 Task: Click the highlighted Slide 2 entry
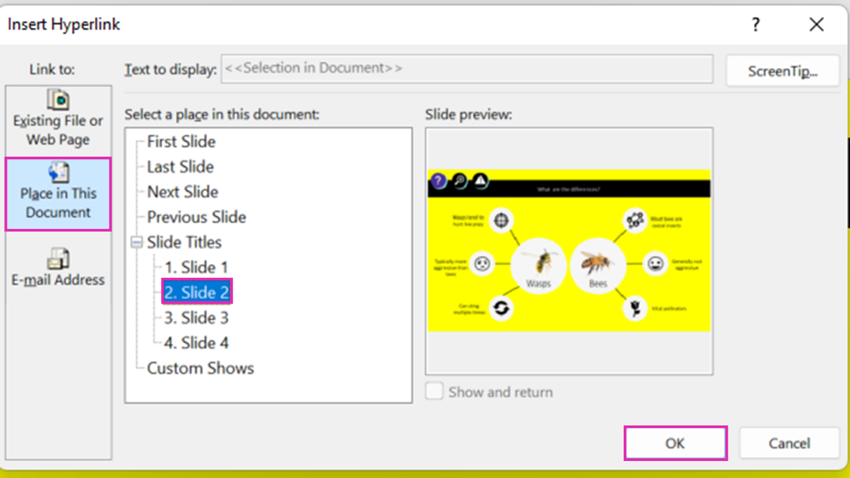(197, 292)
